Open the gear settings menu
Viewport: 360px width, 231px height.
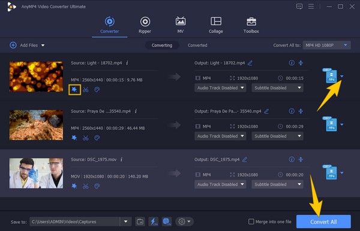(x=184, y=221)
